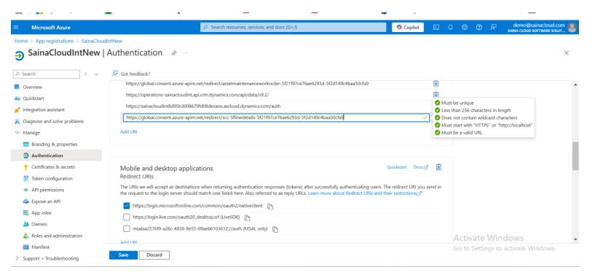Select Authentication in the sidebar
603x280 pixels.
[x=47, y=156]
